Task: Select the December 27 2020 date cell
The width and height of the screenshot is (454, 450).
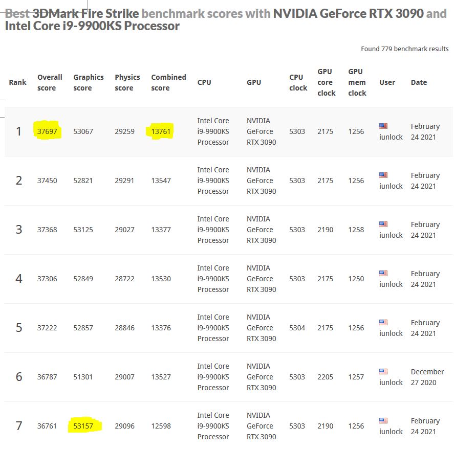Action: [x=427, y=377]
